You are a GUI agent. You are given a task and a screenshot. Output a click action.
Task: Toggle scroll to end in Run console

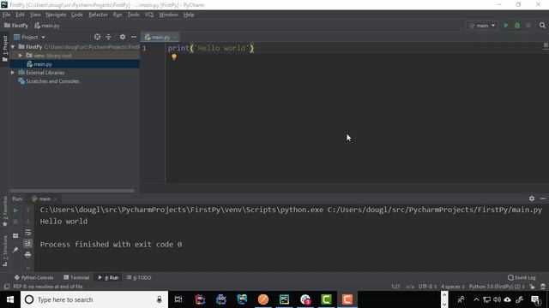[x=28, y=243]
